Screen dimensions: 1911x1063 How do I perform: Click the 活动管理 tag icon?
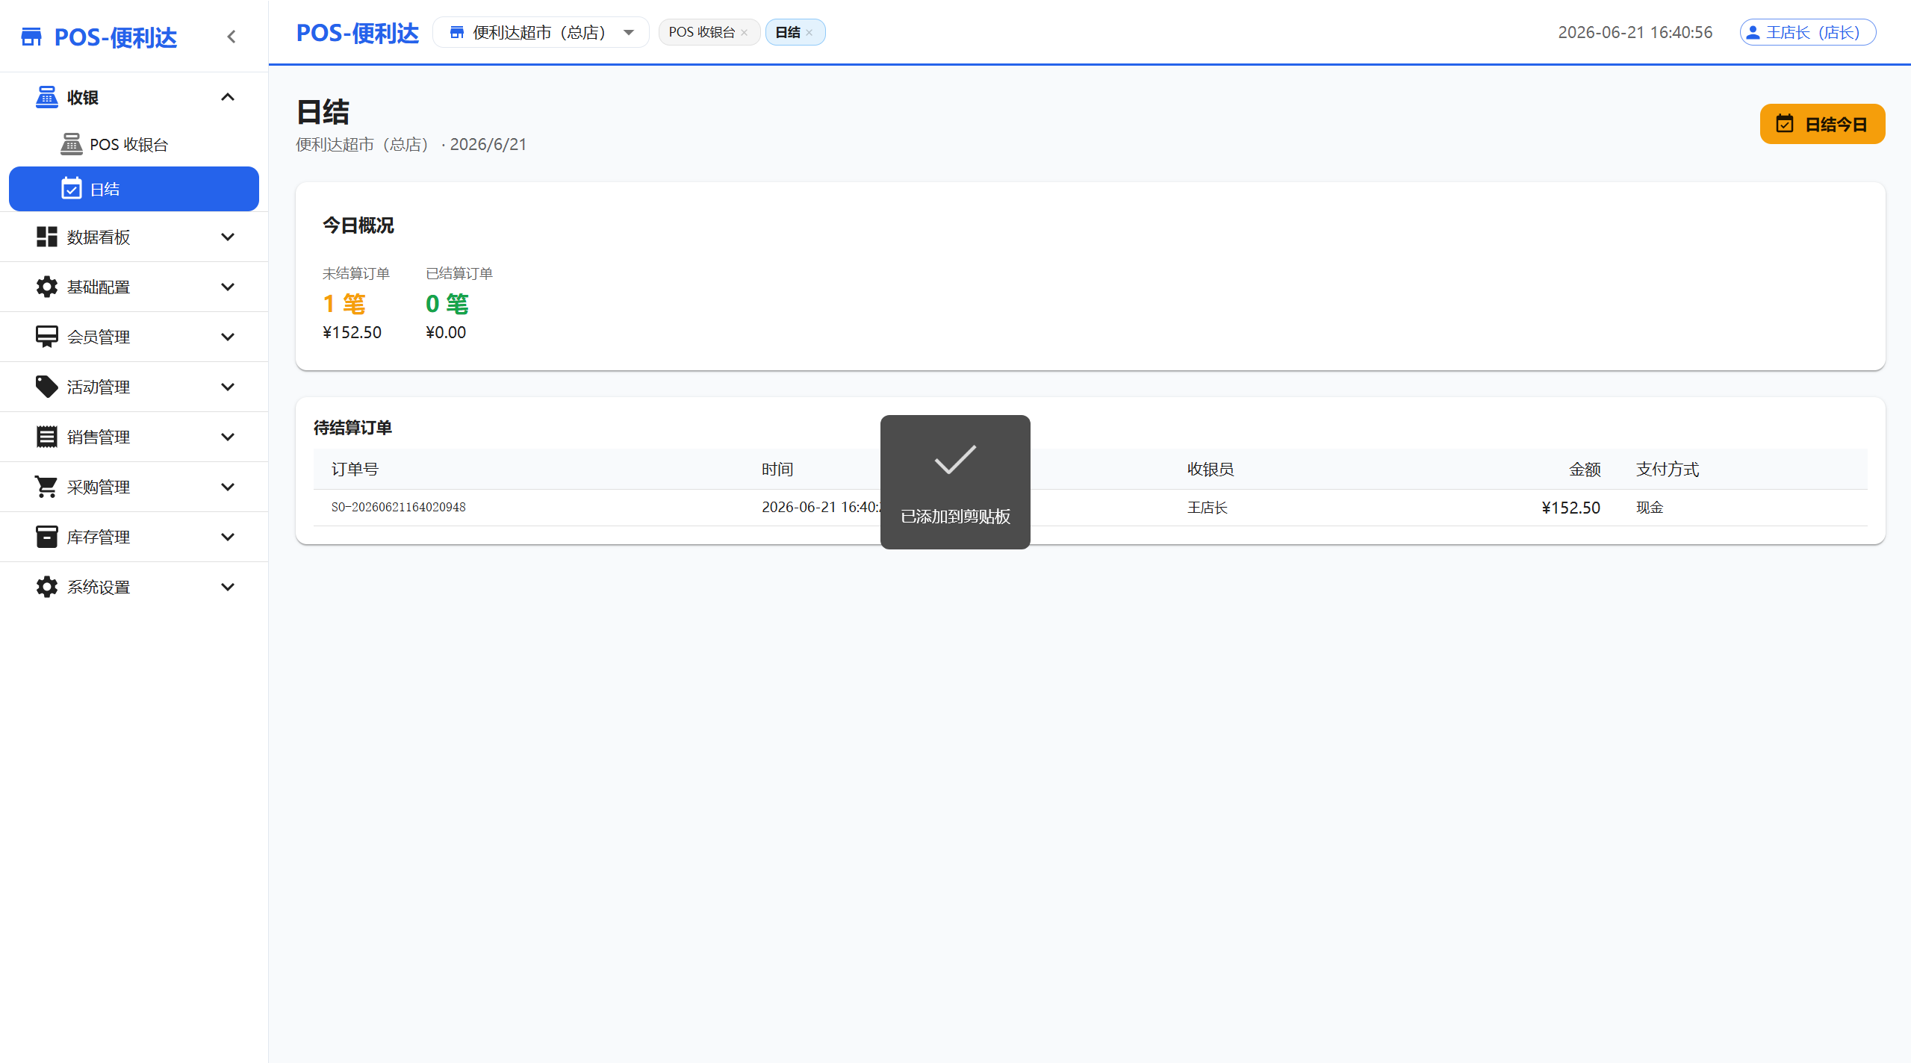[47, 387]
